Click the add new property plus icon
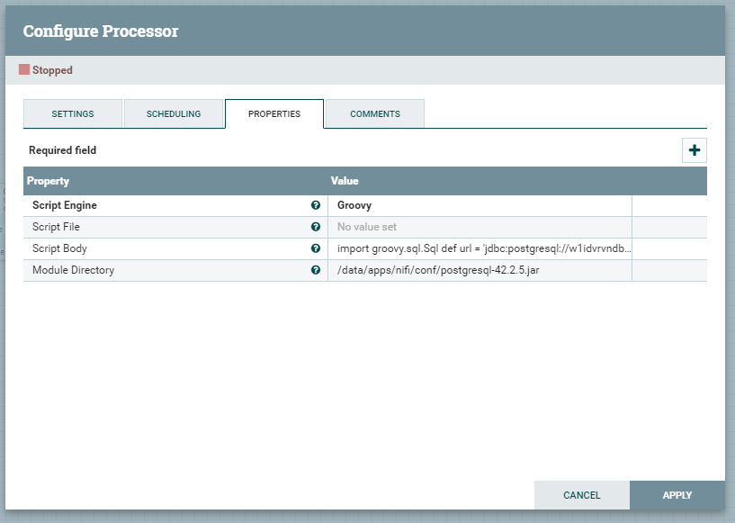 [x=694, y=150]
